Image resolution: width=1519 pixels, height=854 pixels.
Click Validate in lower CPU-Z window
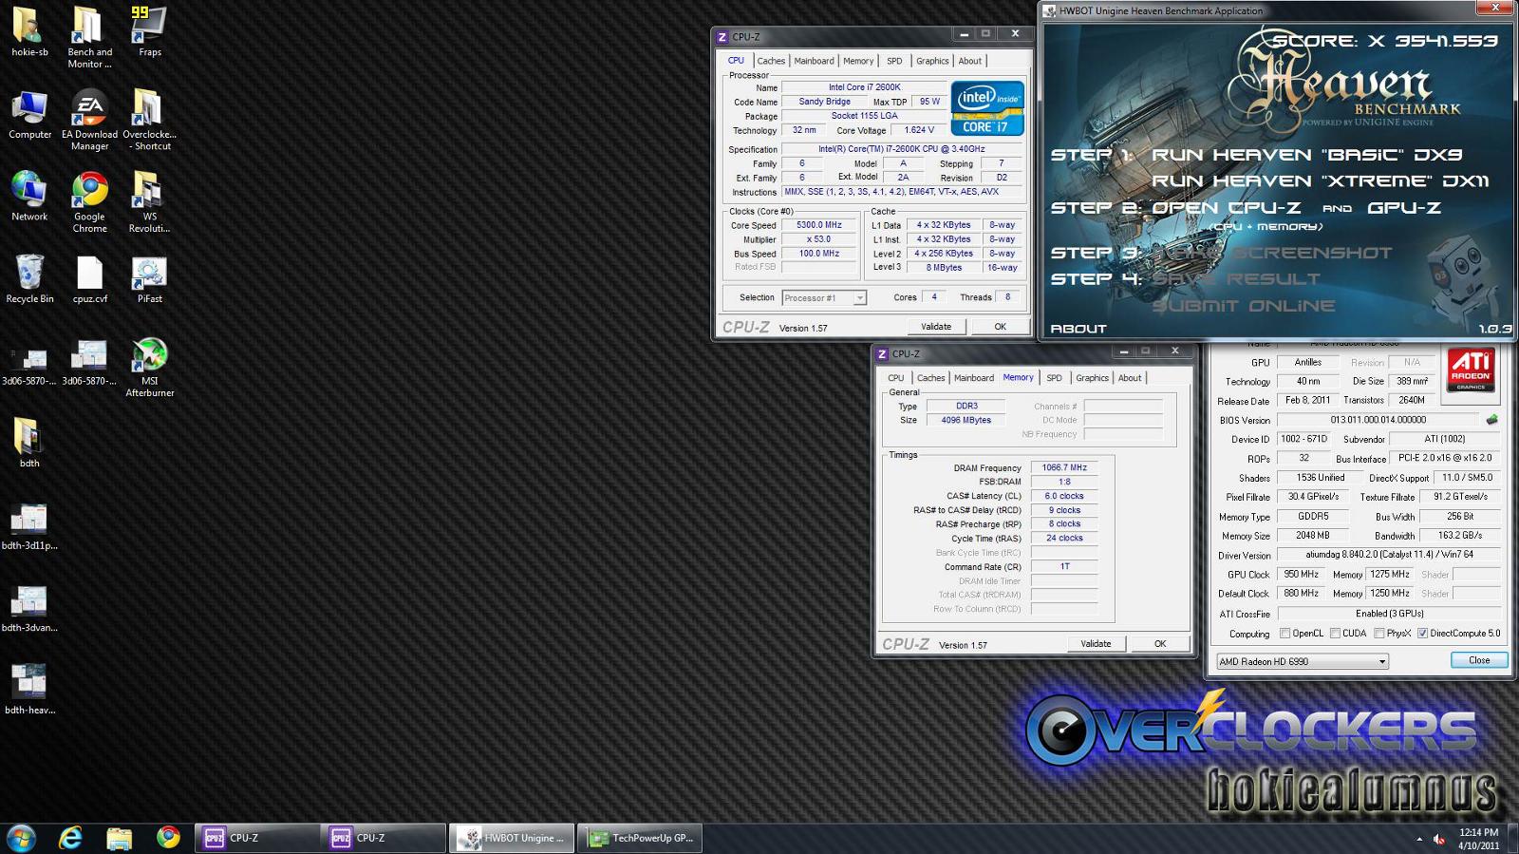click(x=1096, y=644)
